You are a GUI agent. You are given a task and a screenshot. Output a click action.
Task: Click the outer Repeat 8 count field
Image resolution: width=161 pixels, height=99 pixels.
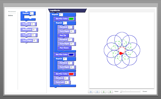(x=61, y=15)
